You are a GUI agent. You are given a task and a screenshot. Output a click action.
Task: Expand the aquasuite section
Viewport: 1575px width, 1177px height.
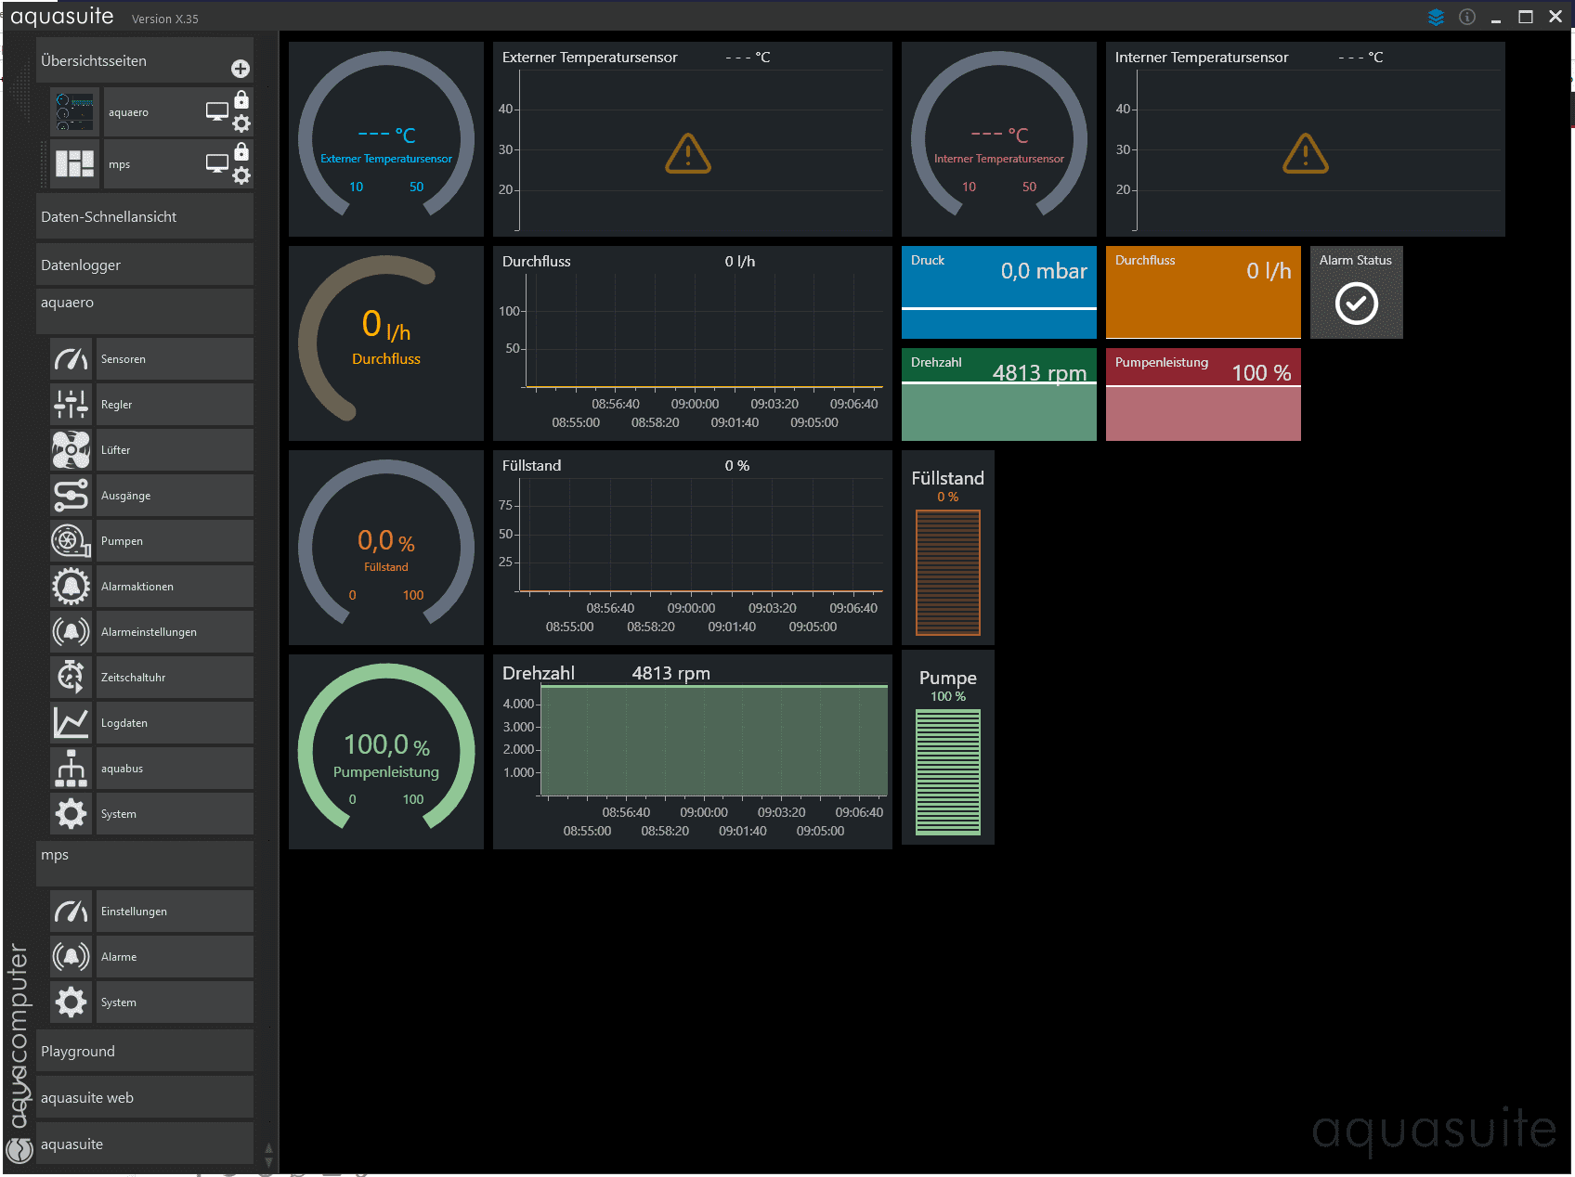tap(145, 1144)
